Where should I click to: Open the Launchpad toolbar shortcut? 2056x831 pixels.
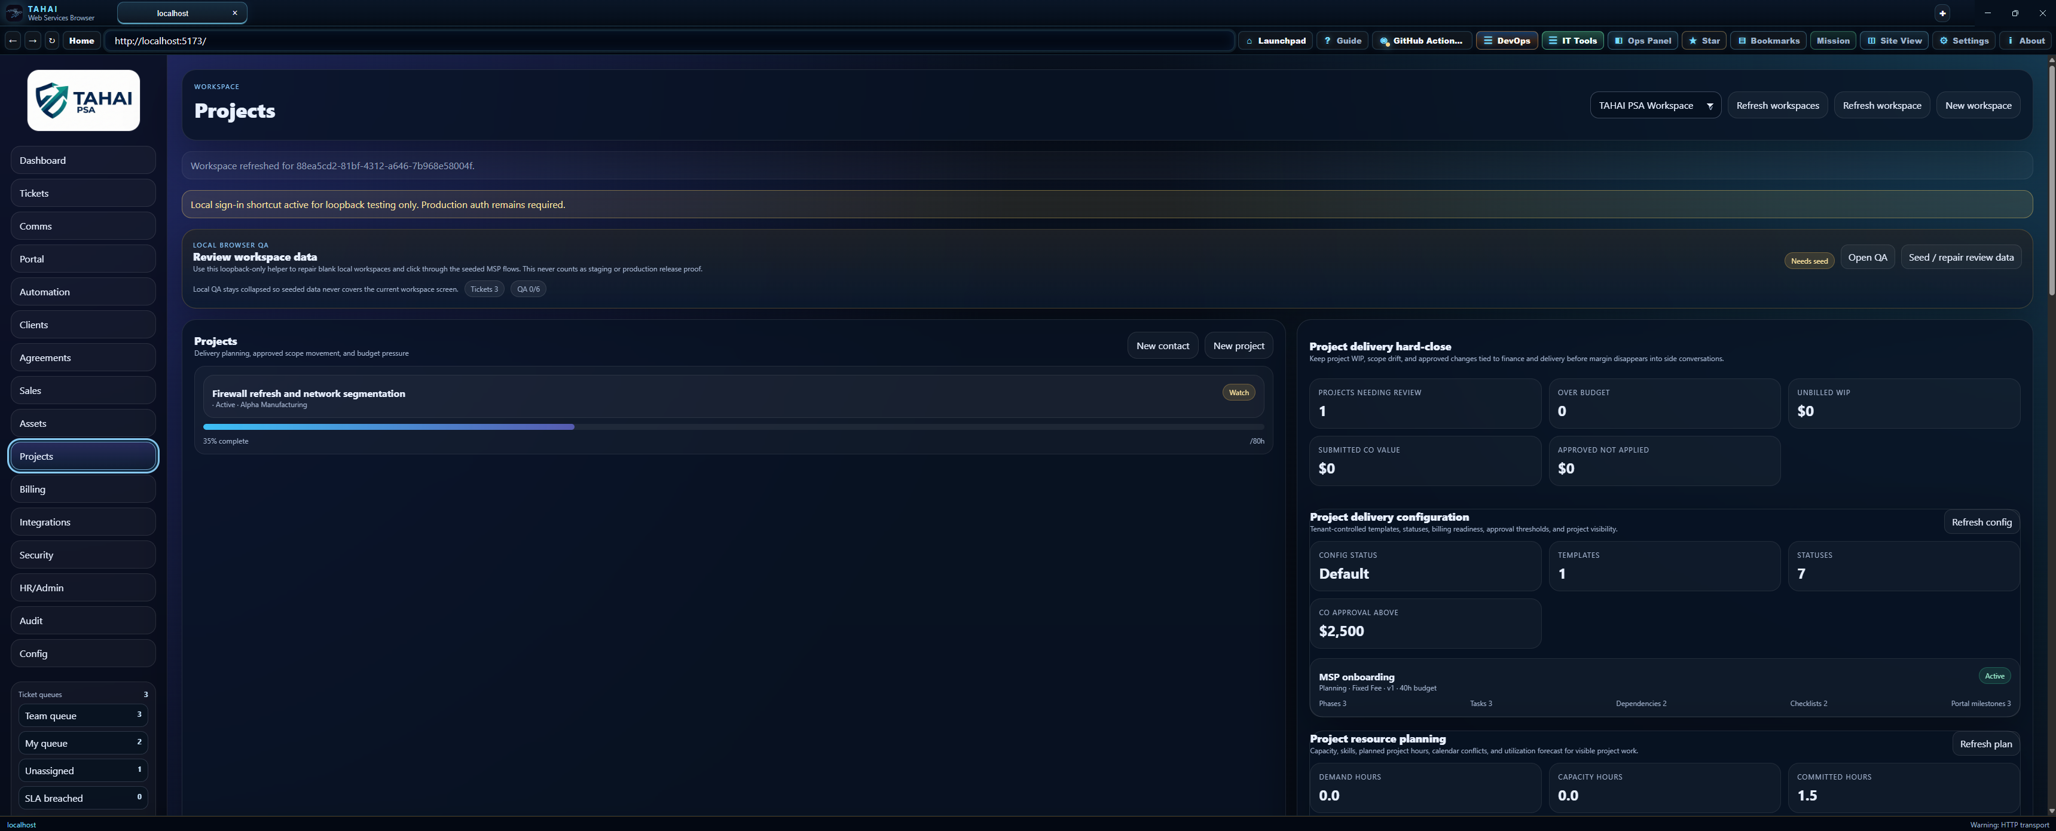click(1275, 41)
